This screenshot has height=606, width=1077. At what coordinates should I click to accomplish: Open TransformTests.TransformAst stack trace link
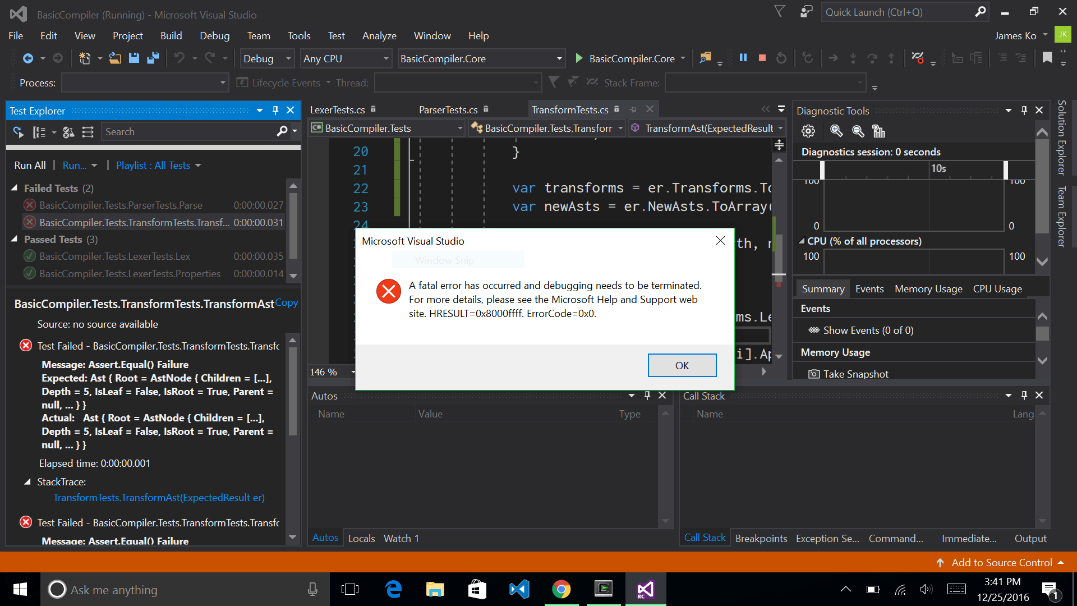tap(159, 498)
